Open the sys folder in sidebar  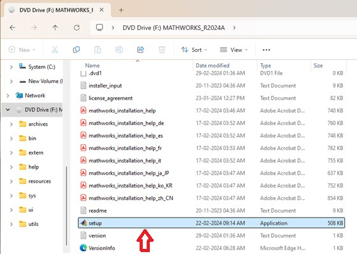coord(27,196)
